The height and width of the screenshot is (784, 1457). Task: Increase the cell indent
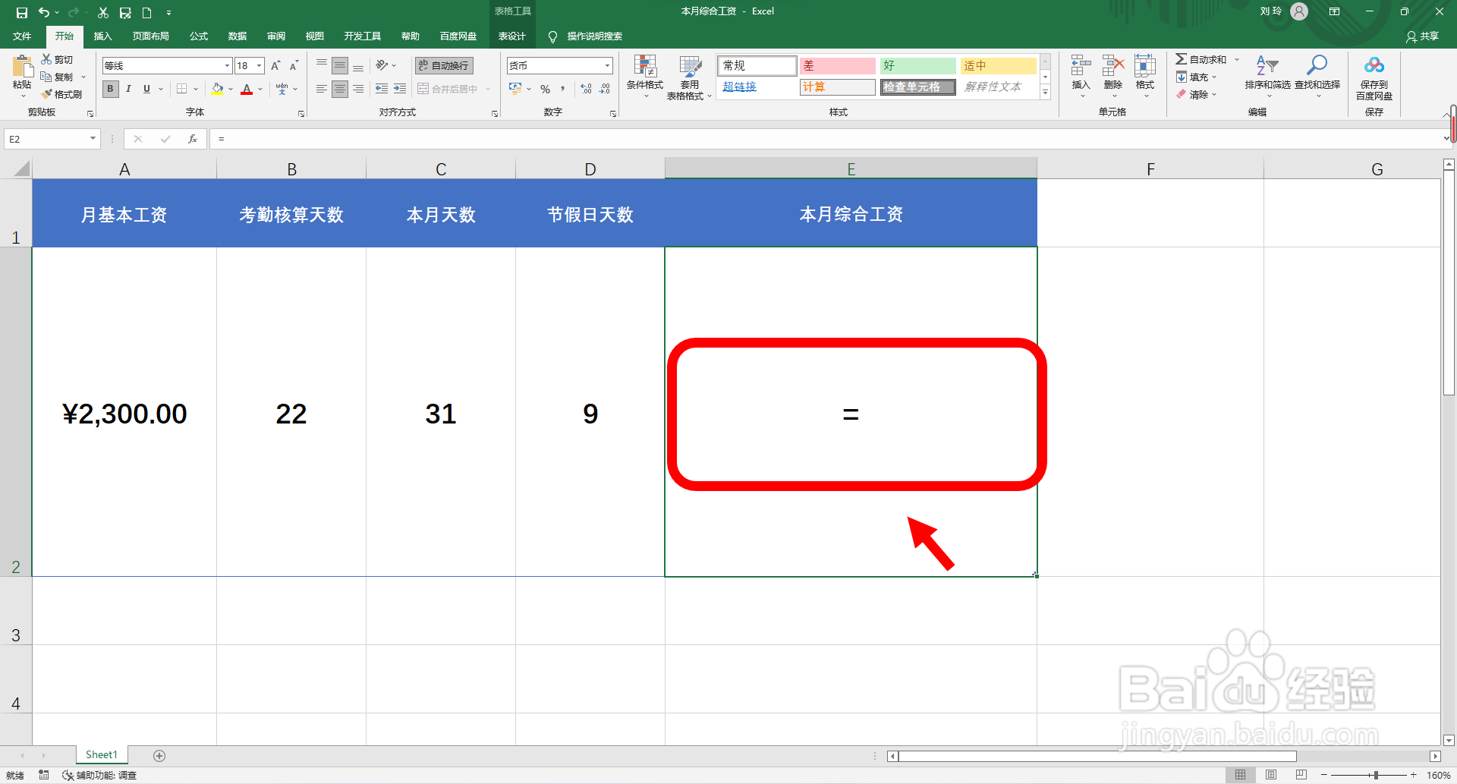[400, 89]
